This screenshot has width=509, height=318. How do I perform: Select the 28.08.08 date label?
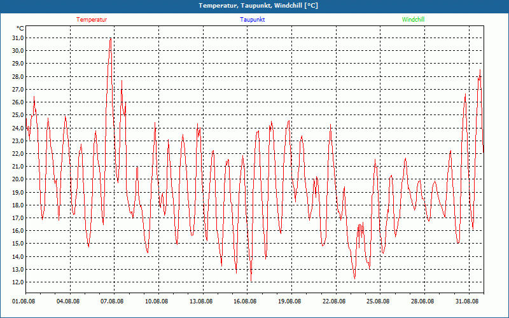422,301
